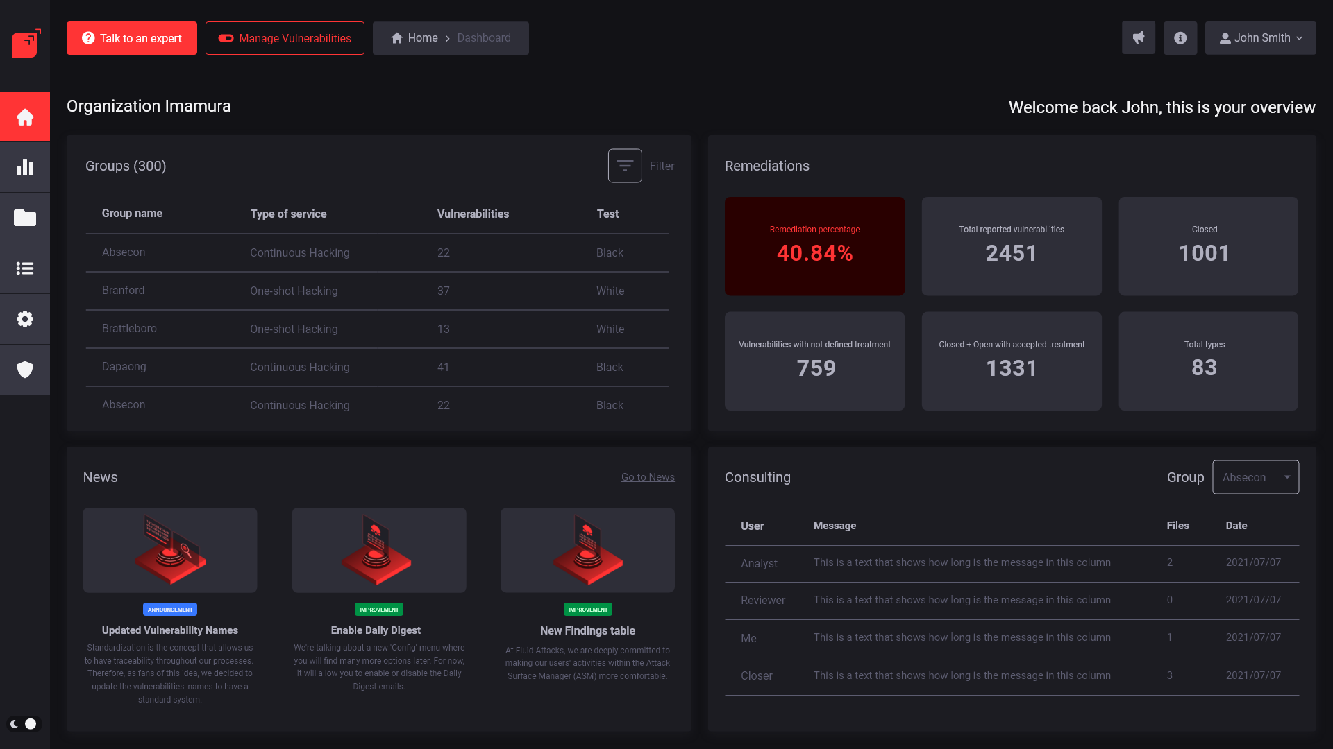1333x749 pixels.
Task: Click Manage Vulnerabilities button
Action: click(x=285, y=38)
